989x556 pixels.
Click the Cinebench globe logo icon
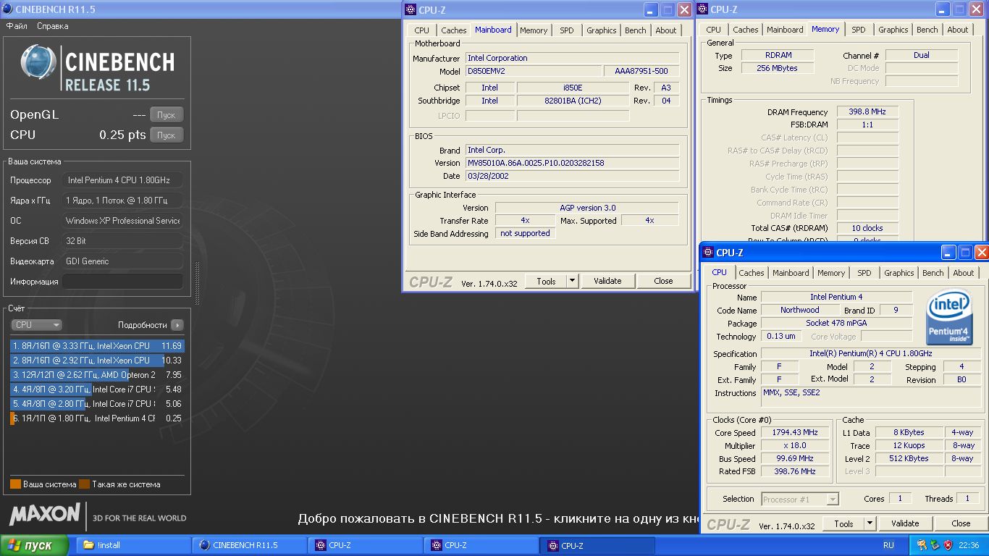38,64
